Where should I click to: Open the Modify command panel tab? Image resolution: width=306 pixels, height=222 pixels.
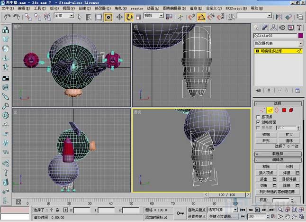265,28
